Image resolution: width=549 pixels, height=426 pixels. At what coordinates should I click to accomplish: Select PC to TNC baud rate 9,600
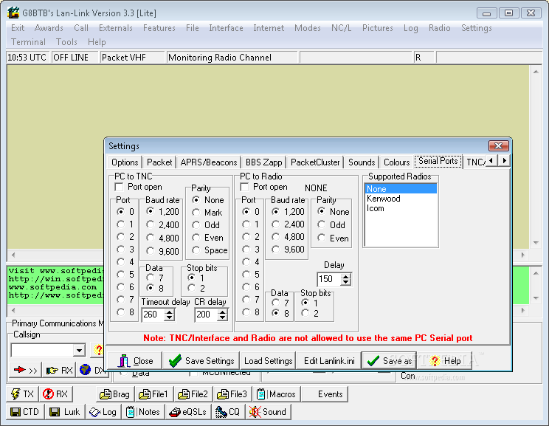(151, 251)
